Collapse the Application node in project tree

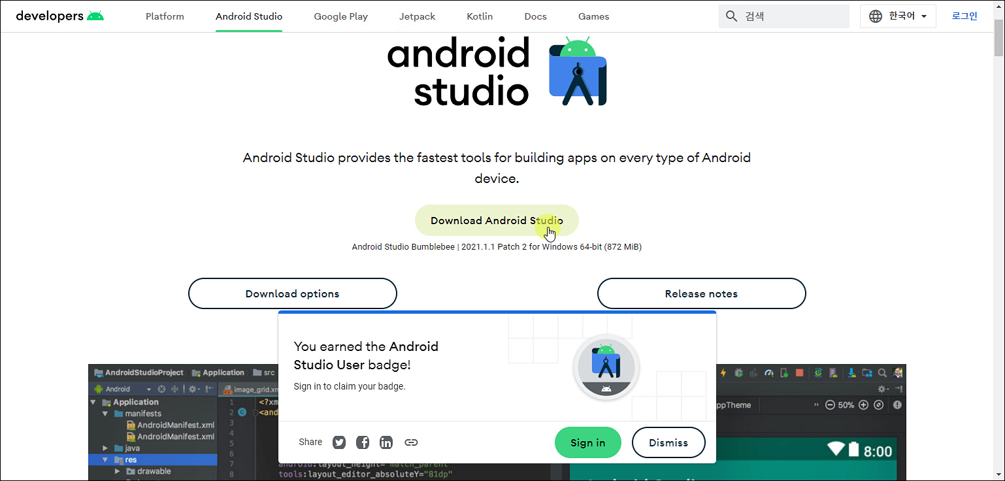coord(93,402)
